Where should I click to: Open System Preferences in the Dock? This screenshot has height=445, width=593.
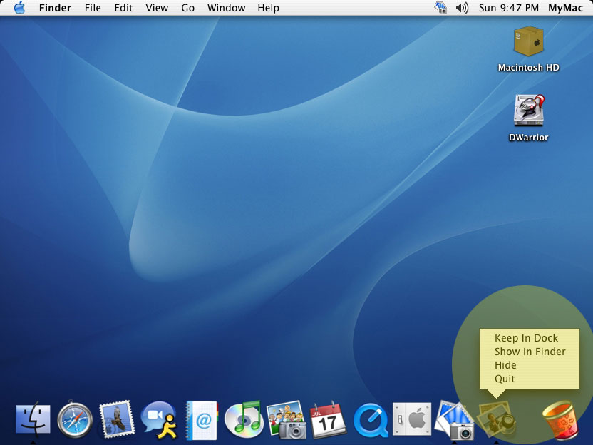click(x=412, y=420)
